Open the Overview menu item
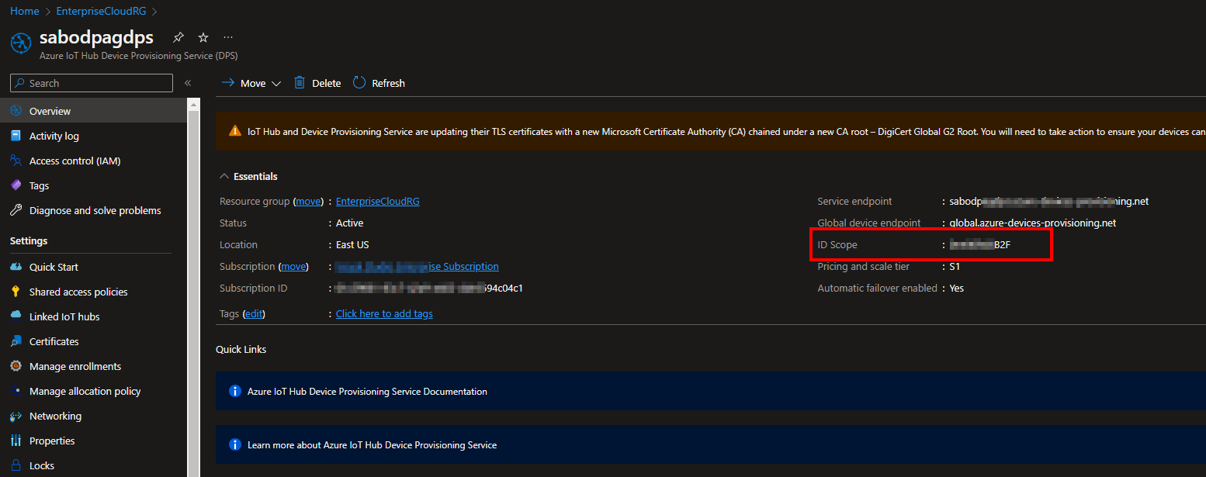 pyautogui.click(x=93, y=111)
